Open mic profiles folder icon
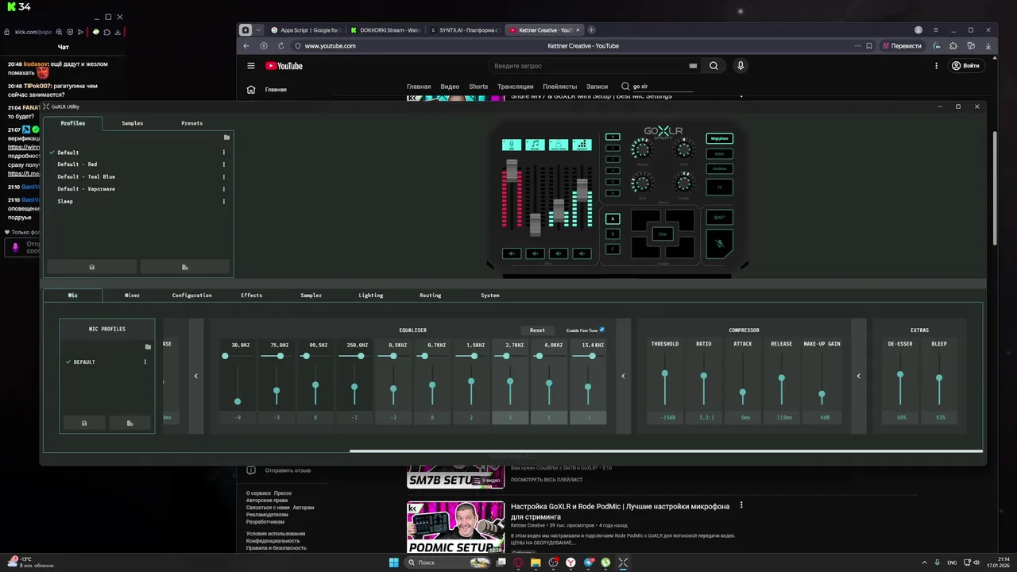 (x=148, y=347)
